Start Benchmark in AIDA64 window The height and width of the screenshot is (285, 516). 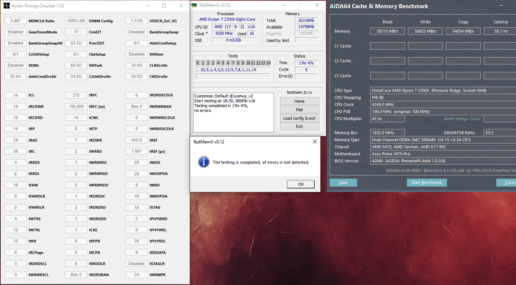pos(427,182)
